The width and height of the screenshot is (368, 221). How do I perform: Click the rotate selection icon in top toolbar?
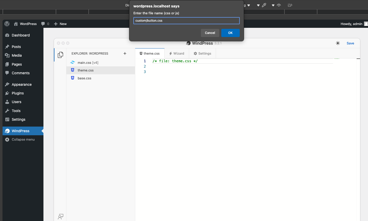(290, 5)
